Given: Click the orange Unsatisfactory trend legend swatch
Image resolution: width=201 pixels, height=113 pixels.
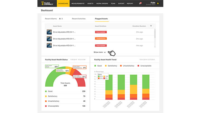Looking at the screenshot, I should (121, 66).
